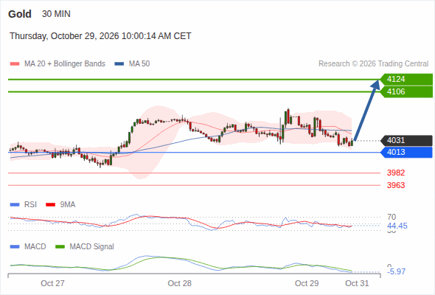The width and height of the screenshot is (435, 295).
Task: Click the blue MA 50 legend swatch
Action: pyautogui.click(x=119, y=64)
